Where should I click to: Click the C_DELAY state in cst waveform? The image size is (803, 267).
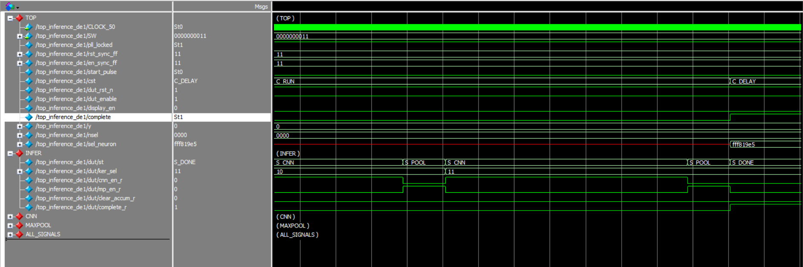pos(743,81)
